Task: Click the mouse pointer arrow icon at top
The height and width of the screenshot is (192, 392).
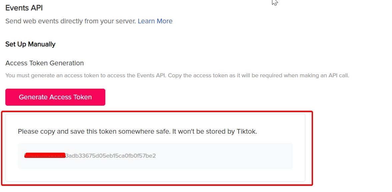Action: (x=275, y=2)
